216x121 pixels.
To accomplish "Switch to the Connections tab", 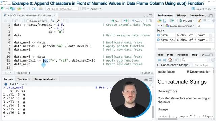I will pyautogui.click(x=196, y=16).
